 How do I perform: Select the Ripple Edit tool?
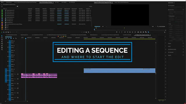click(x=2, y=40)
